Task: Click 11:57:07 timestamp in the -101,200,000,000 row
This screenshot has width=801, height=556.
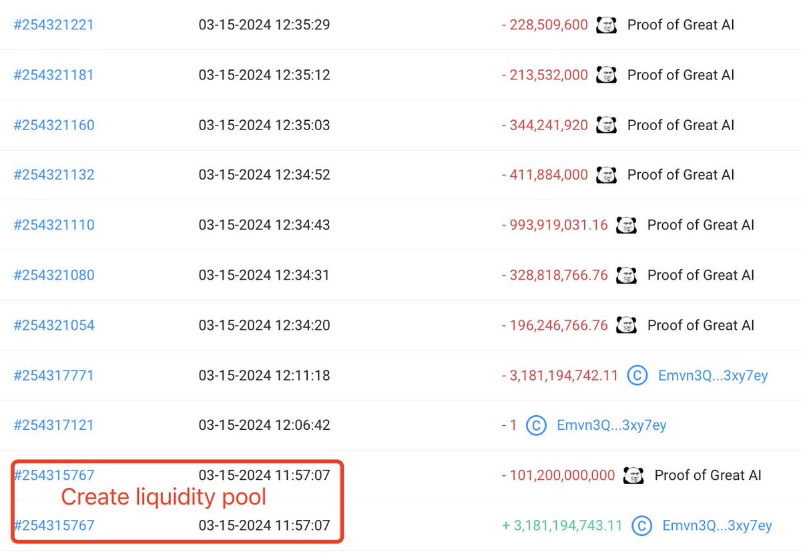Action: (264, 475)
